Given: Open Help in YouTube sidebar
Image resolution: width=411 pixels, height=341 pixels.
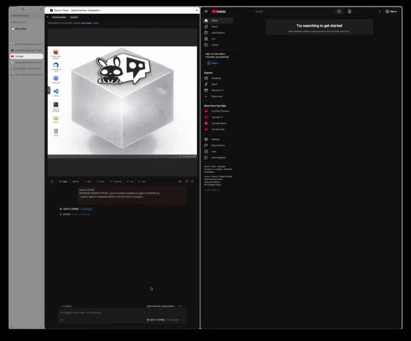Looking at the screenshot, I should click(218, 151).
